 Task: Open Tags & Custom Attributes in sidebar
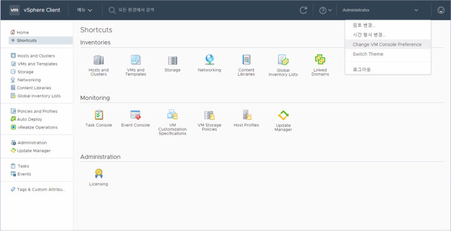tap(40, 190)
